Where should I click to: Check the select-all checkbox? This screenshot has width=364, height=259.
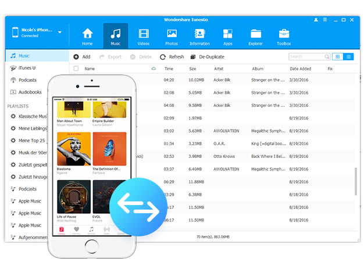click(76, 69)
